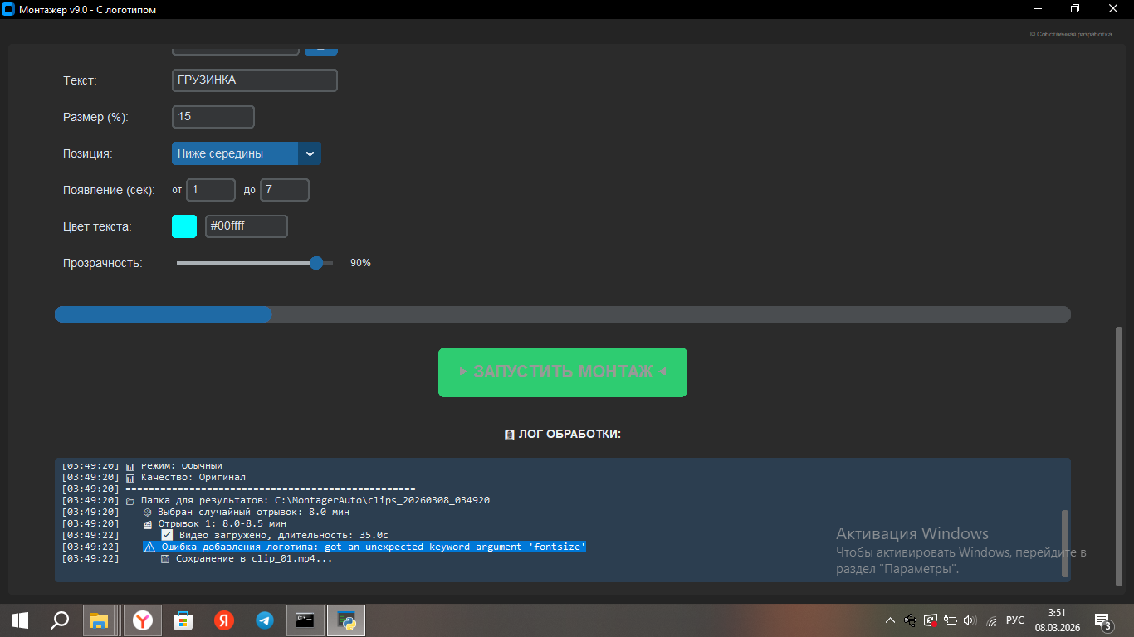Click the Python app taskbar icon

click(x=346, y=620)
